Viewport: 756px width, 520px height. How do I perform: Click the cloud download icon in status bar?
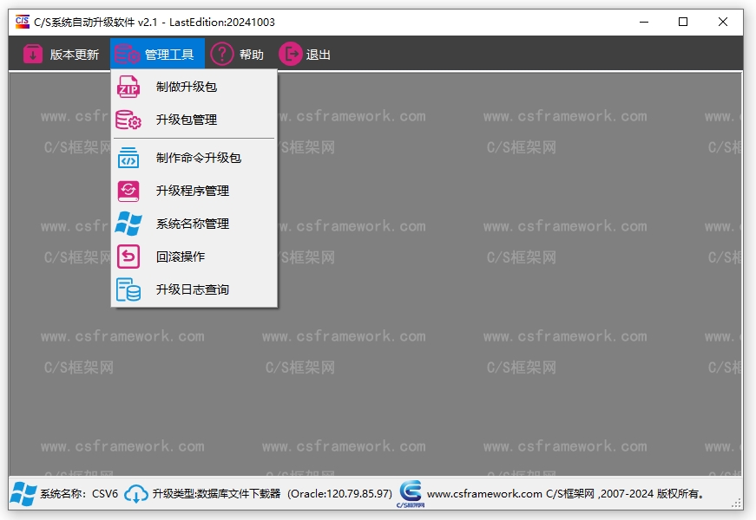(x=136, y=494)
